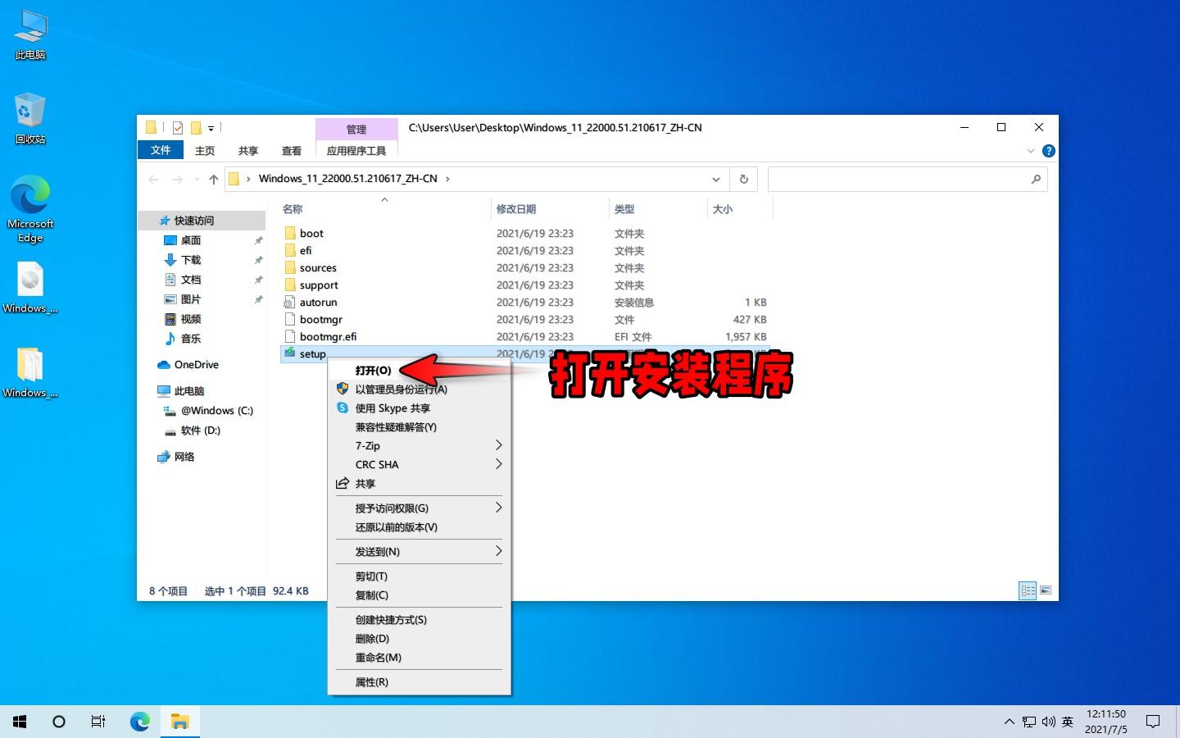The width and height of the screenshot is (1180, 738).
Task: Expand the ribbon with the chevron
Action: pos(1031,151)
